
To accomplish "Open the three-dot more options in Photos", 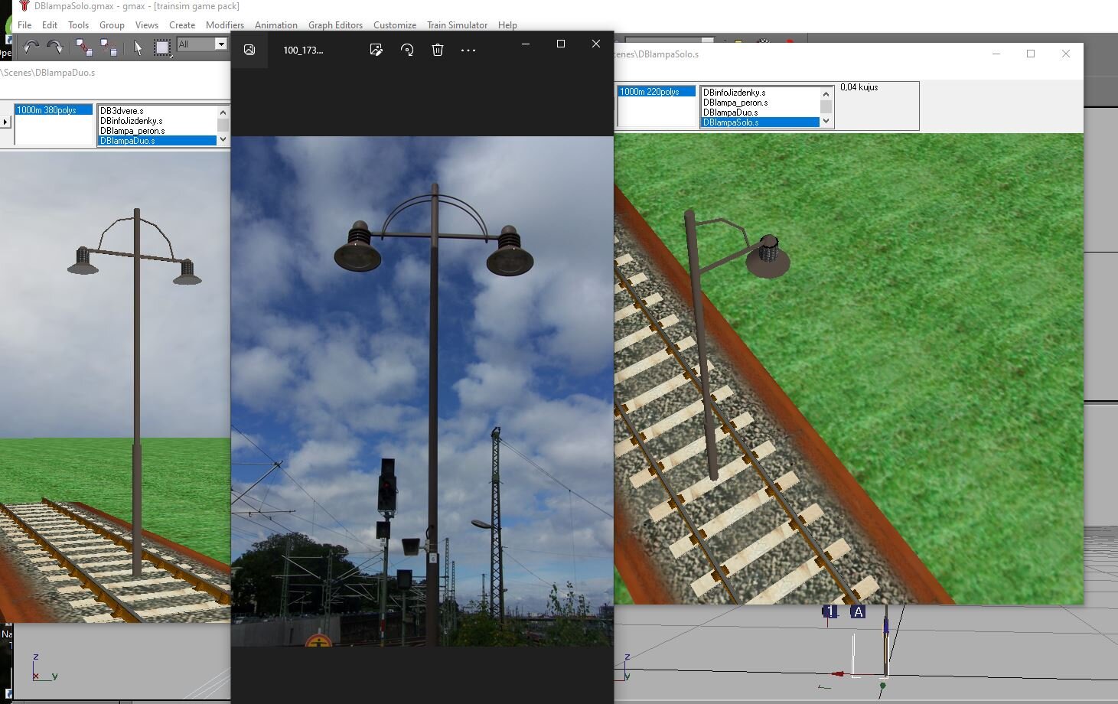I will [x=468, y=50].
